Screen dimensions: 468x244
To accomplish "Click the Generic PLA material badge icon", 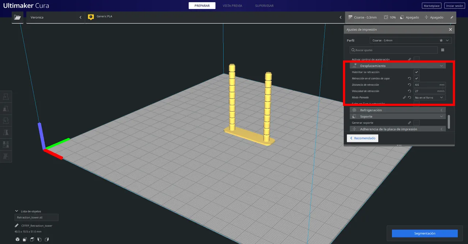I will (x=91, y=17).
